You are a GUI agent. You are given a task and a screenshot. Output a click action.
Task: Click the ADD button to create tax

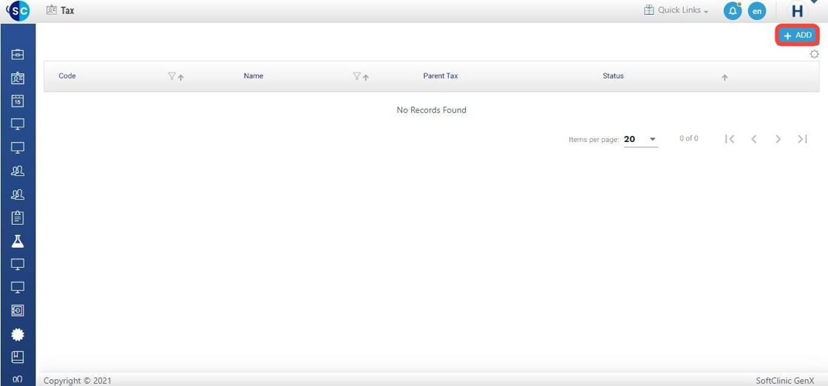point(797,35)
